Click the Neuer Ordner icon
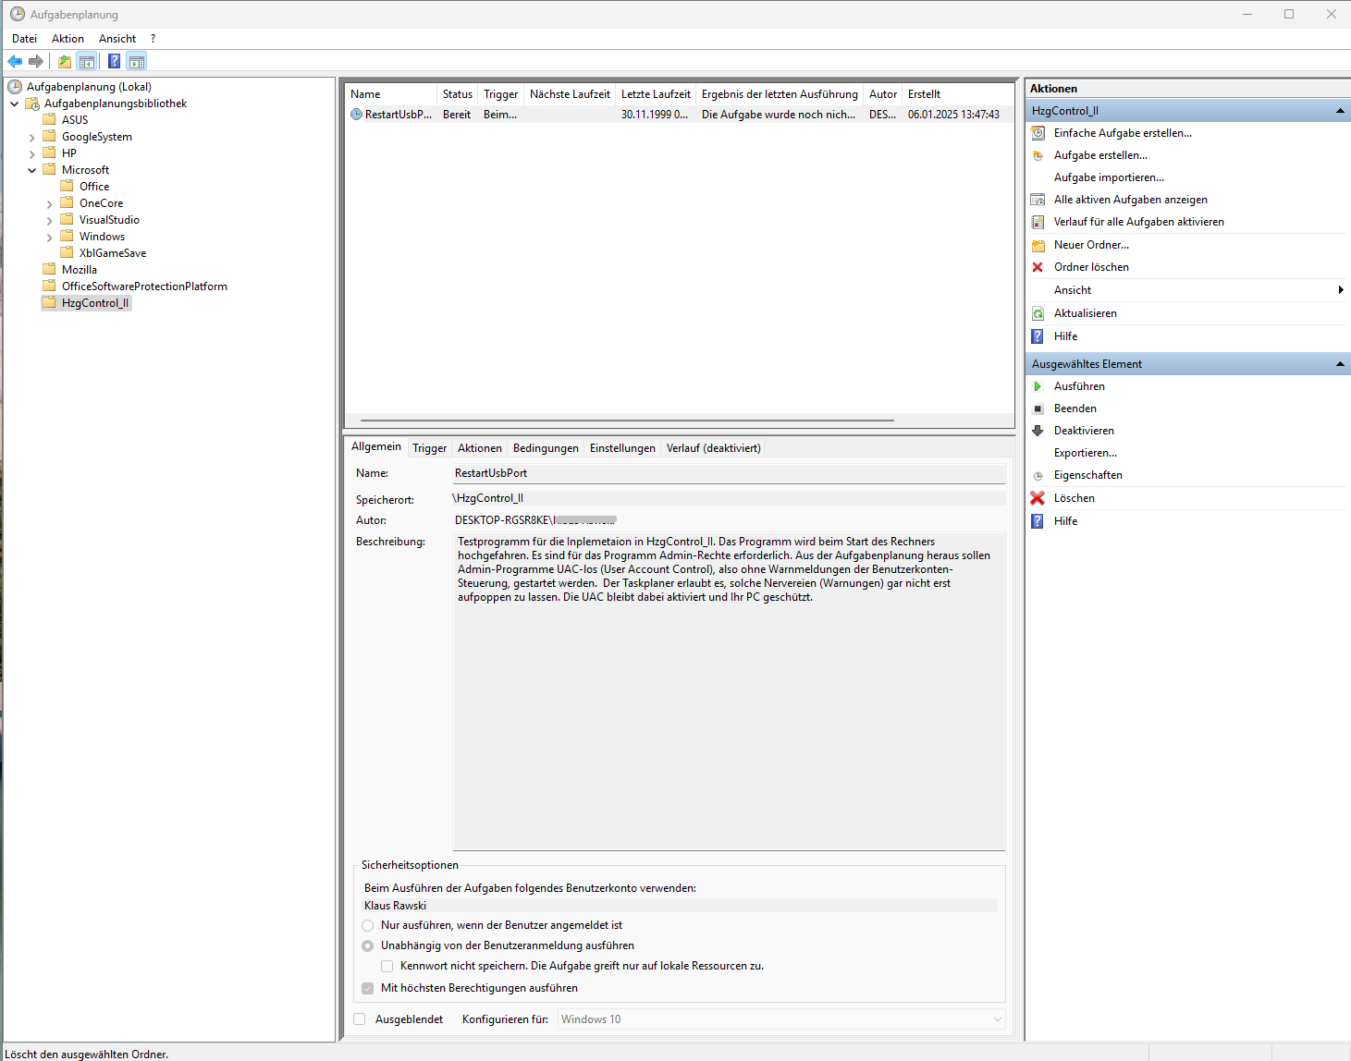Screen dimensions: 1351x1061 pyautogui.click(x=1038, y=245)
